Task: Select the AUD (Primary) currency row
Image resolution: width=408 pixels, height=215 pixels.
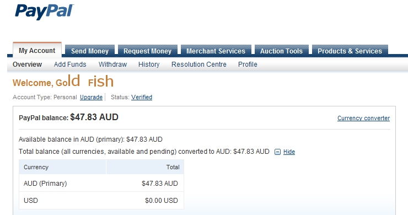Action: 101,183
